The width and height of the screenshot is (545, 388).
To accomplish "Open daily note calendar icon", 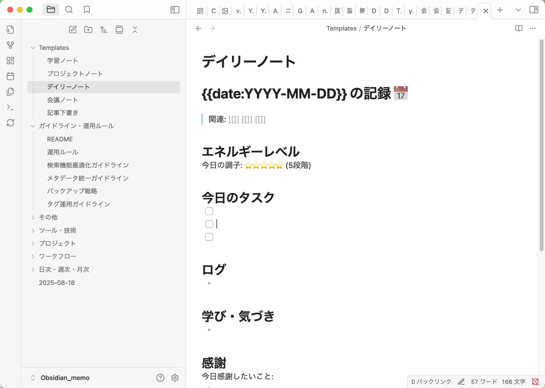I will pos(10,76).
